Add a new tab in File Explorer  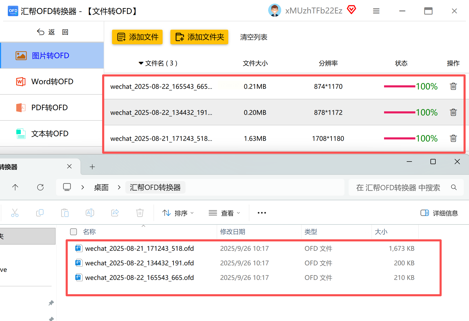92,167
